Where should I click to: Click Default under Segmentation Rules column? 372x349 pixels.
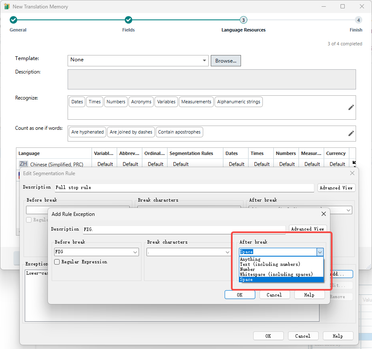click(181, 164)
